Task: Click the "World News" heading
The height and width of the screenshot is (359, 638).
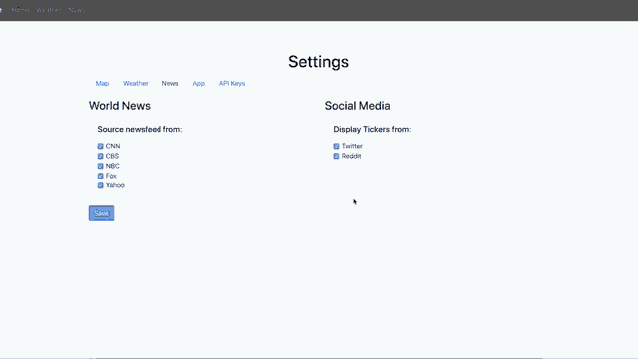Action: (x=120, y=106)
